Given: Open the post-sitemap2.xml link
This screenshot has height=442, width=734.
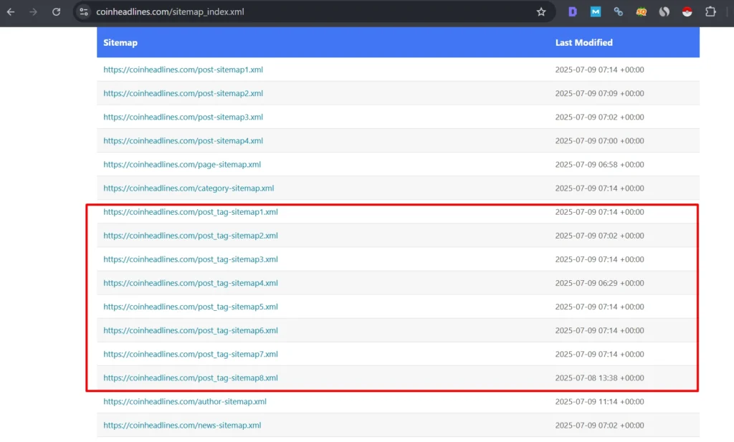Looking at the screenshot, I should (x=183, y=94).
